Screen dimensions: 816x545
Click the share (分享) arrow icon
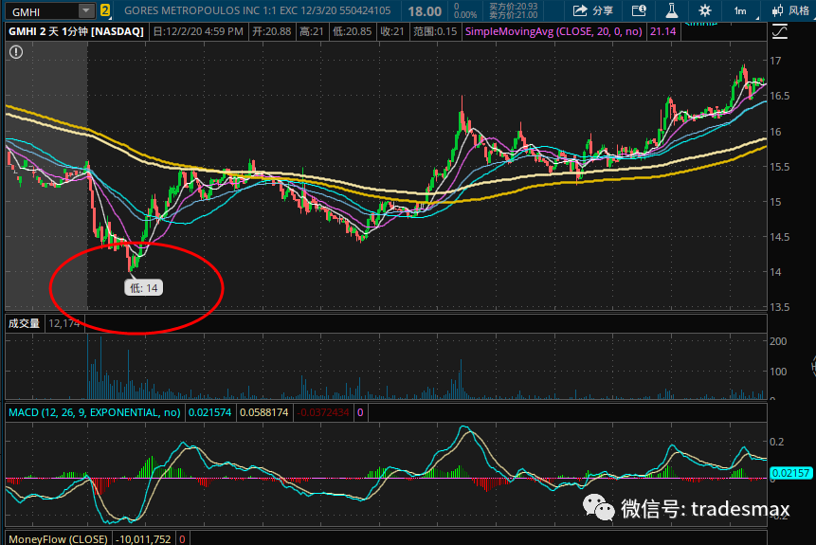[580, 10]
